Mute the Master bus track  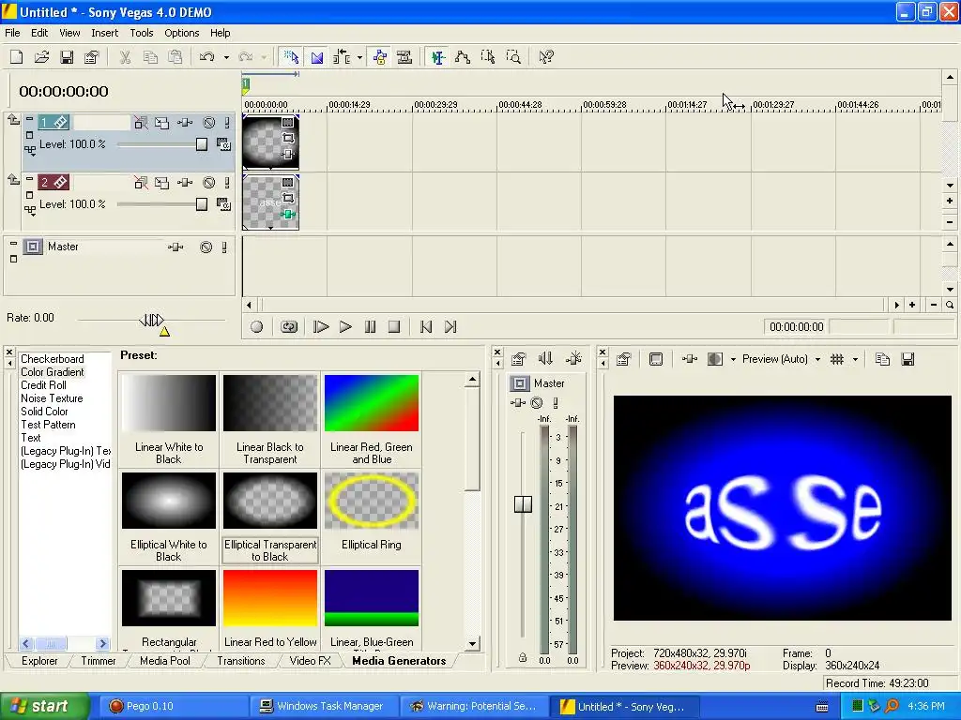[206, 247]
